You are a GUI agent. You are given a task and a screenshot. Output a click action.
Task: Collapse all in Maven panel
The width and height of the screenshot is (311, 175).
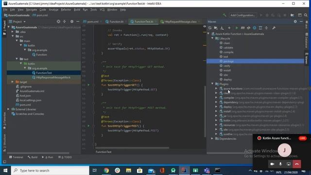coord(266,28)
